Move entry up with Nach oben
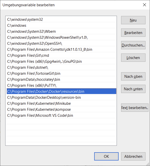This screenshot has height=166, width=150. [133, 76]
